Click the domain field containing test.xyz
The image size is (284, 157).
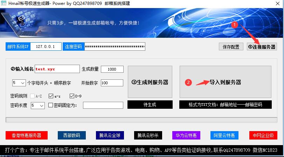(57, 69)
